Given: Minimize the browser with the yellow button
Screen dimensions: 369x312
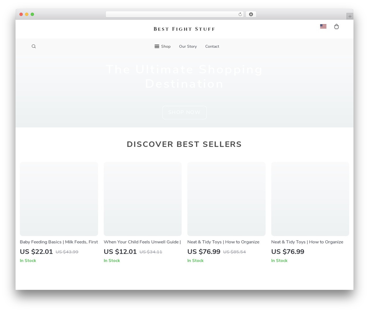Looking at the screenshot, I should (27, 14).
